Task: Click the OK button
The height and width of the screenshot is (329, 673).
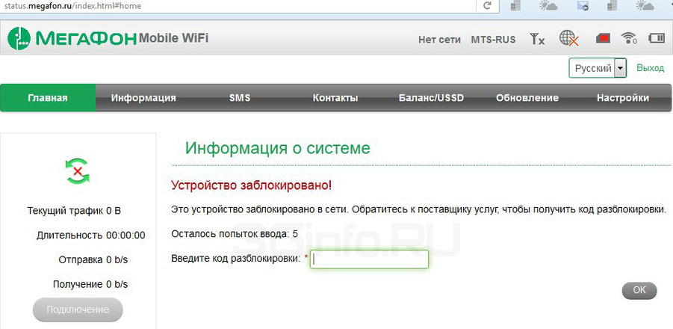Action: (639, 290)
